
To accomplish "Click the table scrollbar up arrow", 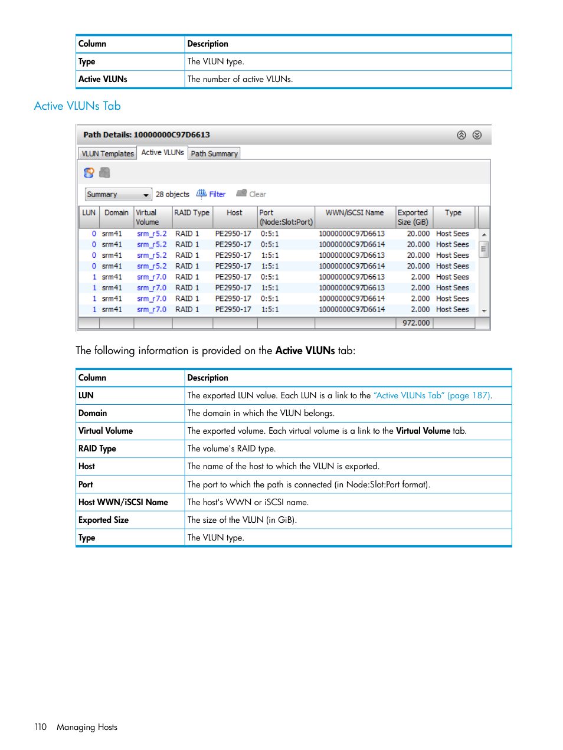I will tap(484, 234).
